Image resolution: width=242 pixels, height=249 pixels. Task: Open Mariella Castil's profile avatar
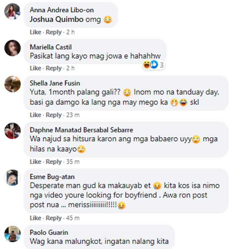coord(13,48)
